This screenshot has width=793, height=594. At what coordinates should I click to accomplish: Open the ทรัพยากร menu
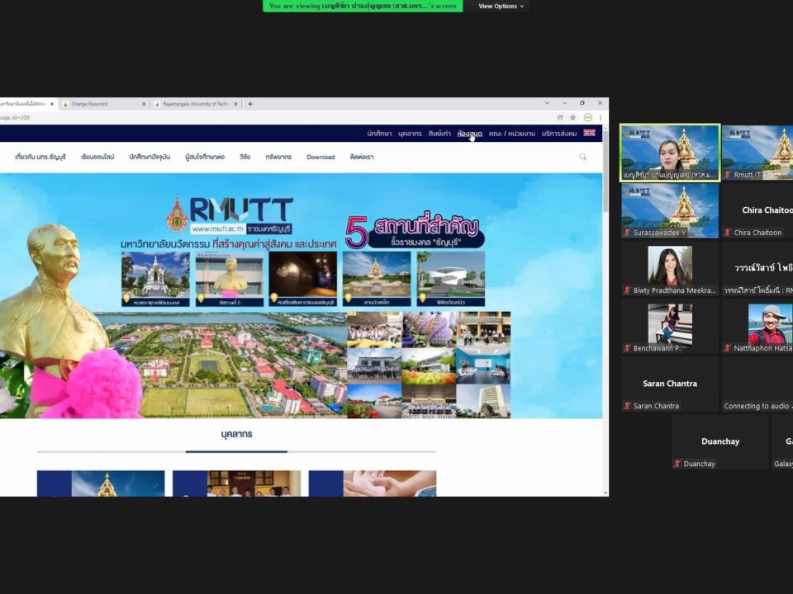[x=278, y=157]
